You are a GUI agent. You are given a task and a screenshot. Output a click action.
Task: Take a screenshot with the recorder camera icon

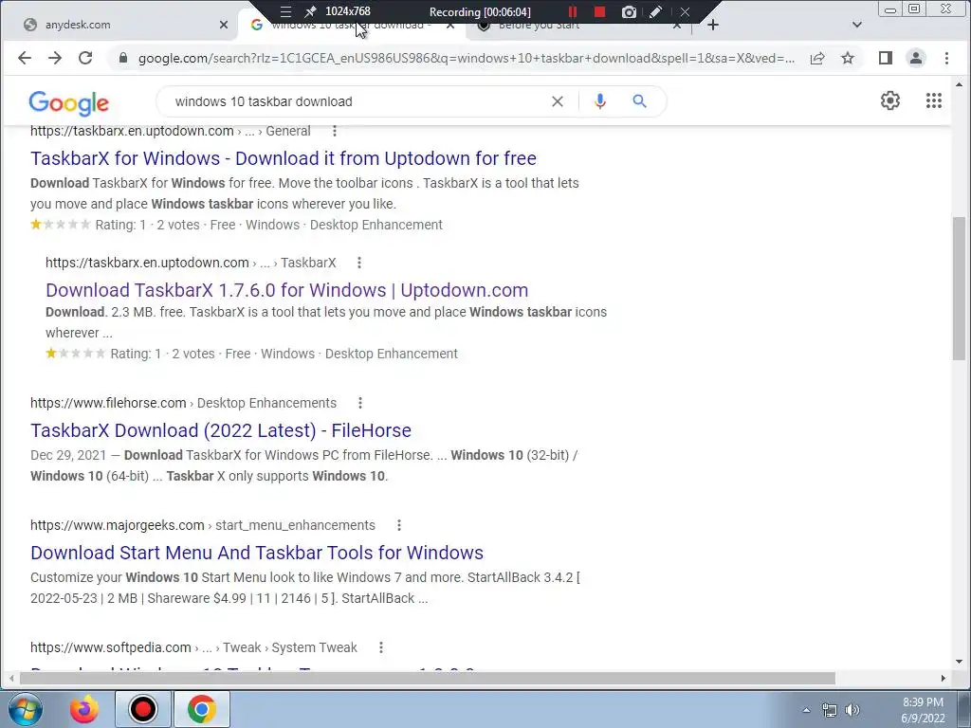click(x=629, y=11)
